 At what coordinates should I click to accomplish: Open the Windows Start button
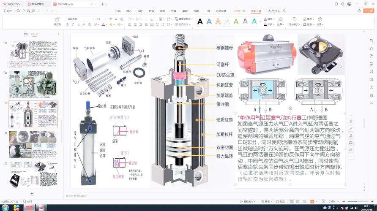(x=5, y=208)
